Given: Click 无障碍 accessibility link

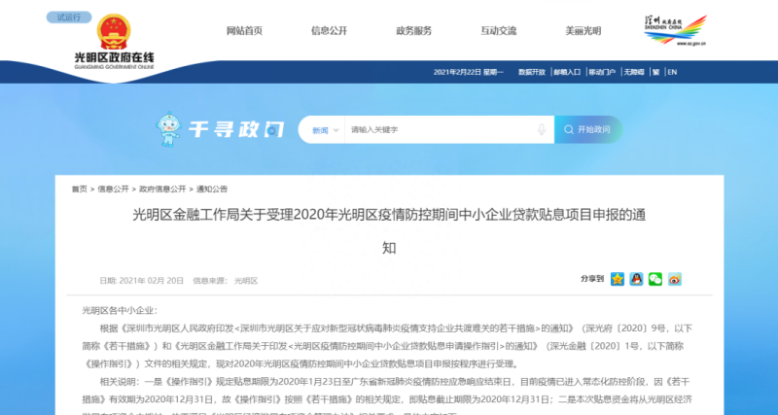Looking at the screenshot, I should (x=634, y=72).
